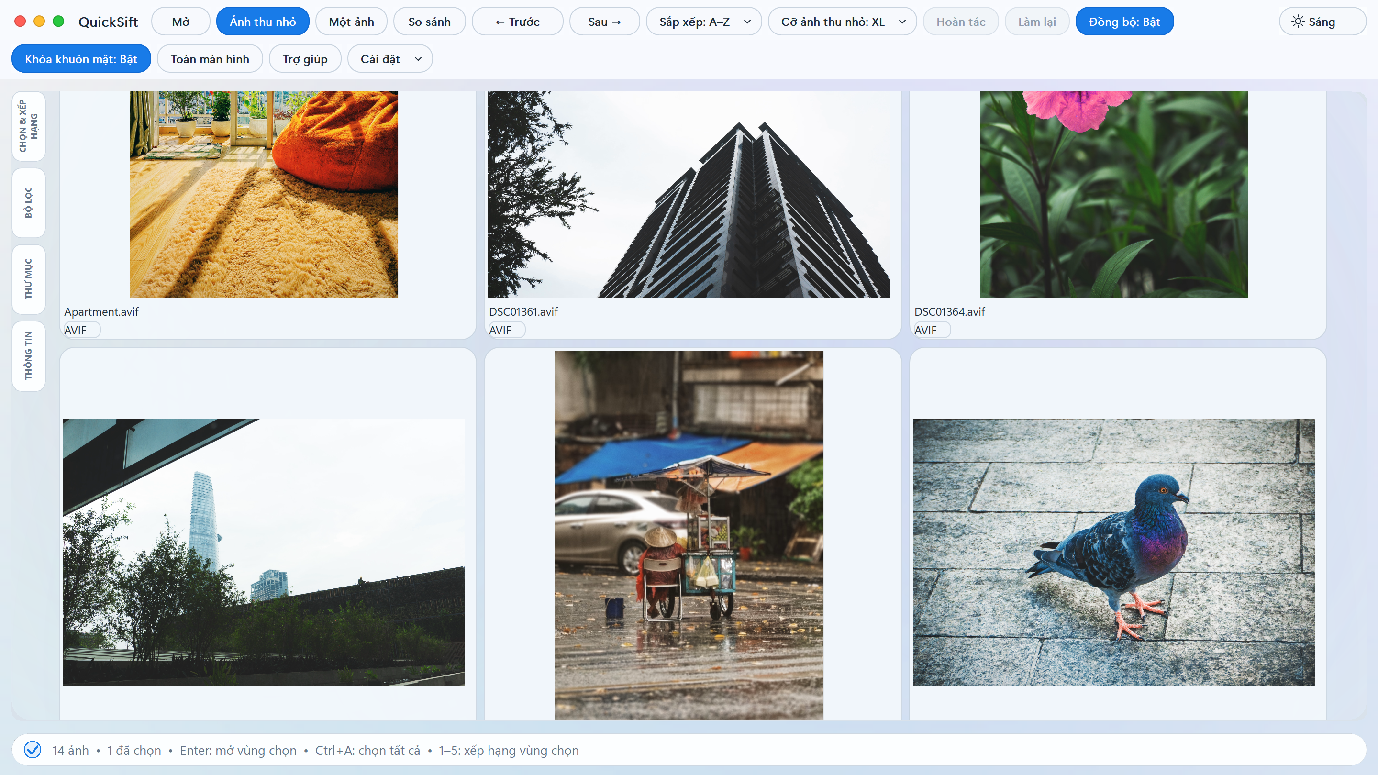The width and height of the screenshot is (1378, 775).
Task: Enter Toàn màn hình mode
Action: click(x=210, y=59)
